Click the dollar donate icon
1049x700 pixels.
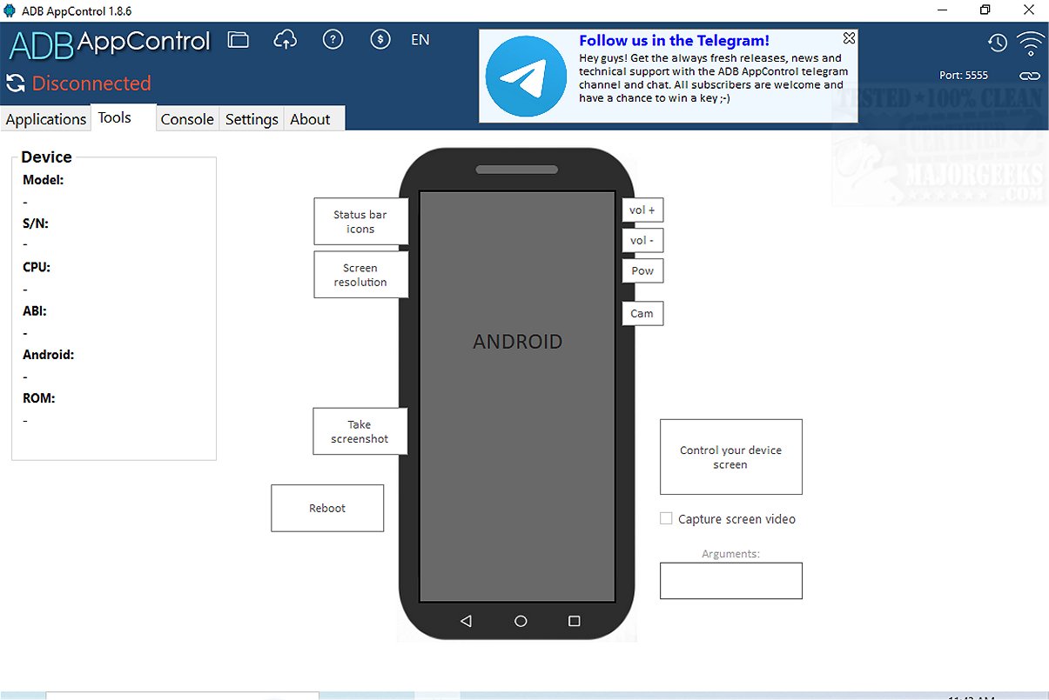(380, 40)
